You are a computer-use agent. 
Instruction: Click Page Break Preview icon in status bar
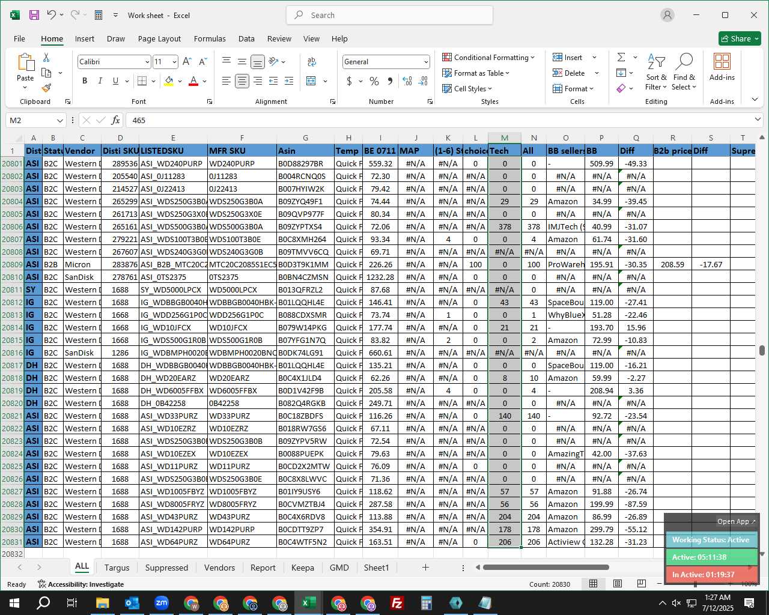point(641,584)
